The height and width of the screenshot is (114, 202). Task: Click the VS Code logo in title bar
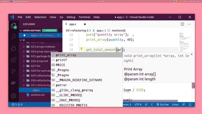[x=12, y=17]
